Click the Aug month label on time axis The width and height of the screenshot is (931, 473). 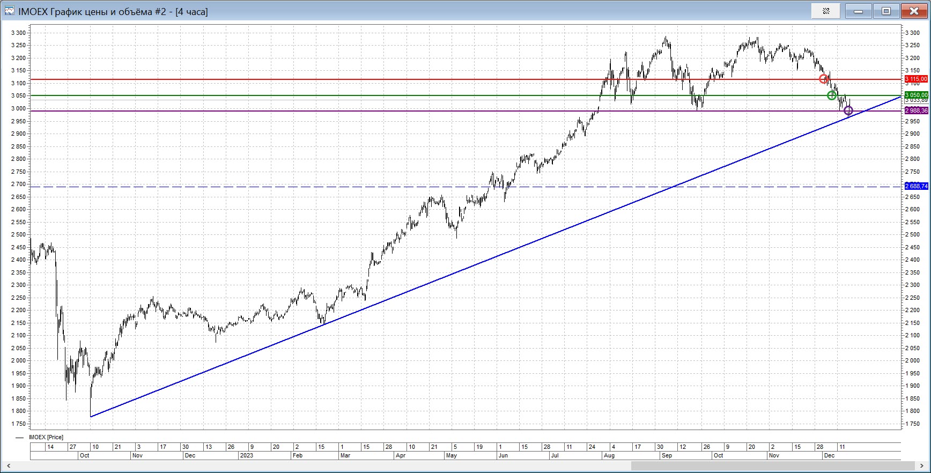tap(609, 455)
